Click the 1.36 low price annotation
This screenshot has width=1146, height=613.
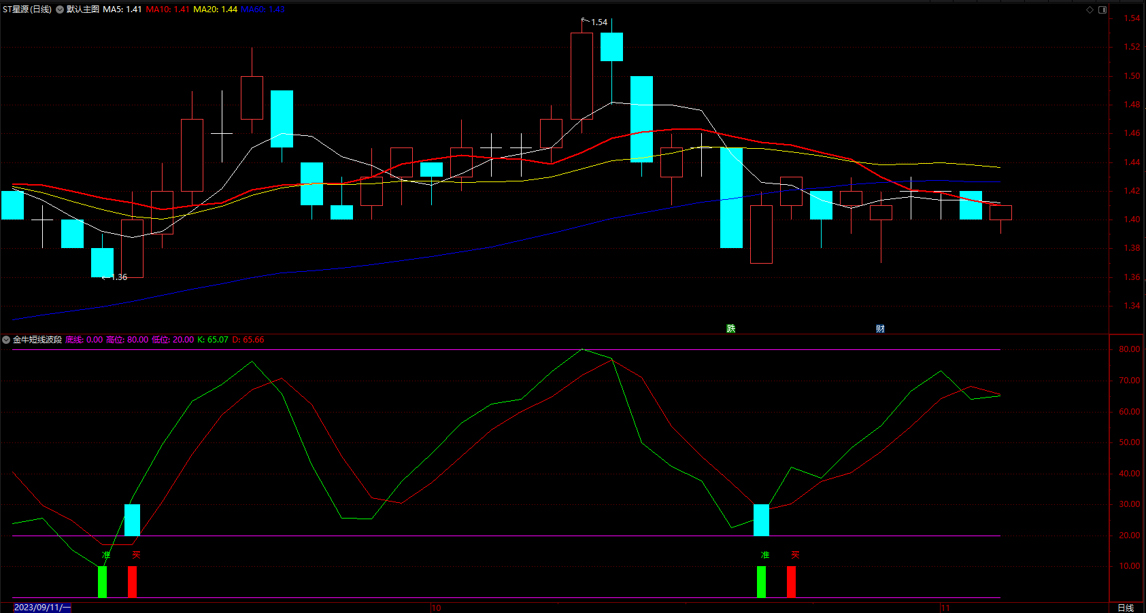[119, 277]
